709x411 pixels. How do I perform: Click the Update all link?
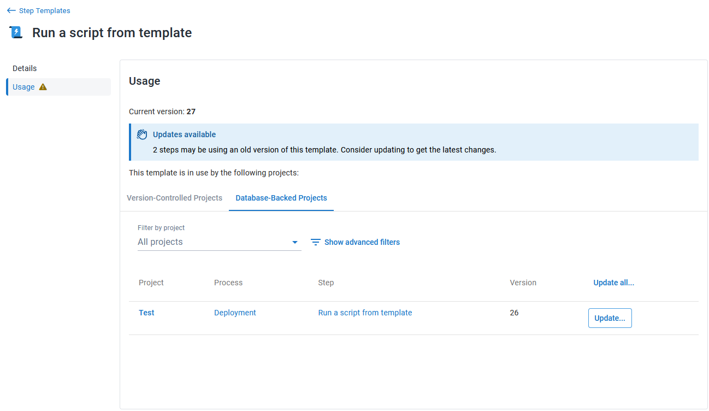[x=613, y=283]
